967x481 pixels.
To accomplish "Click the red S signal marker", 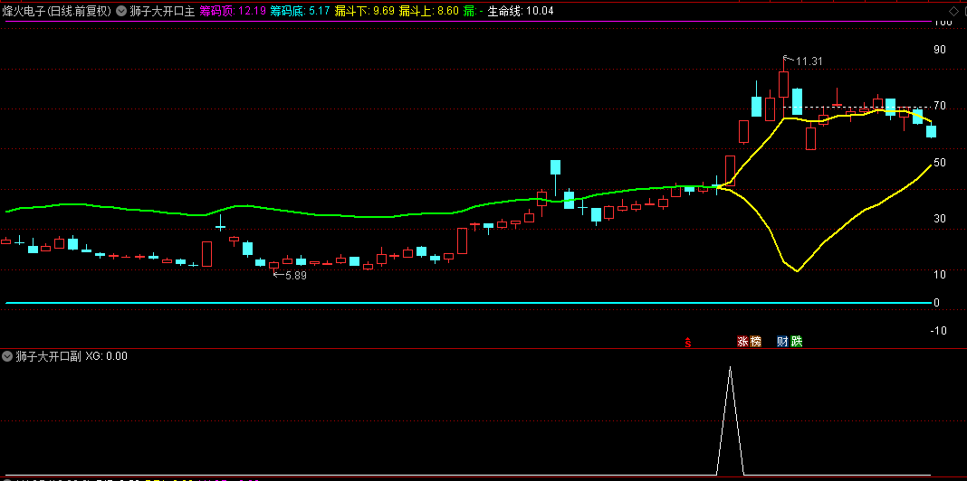I will 687,343.
